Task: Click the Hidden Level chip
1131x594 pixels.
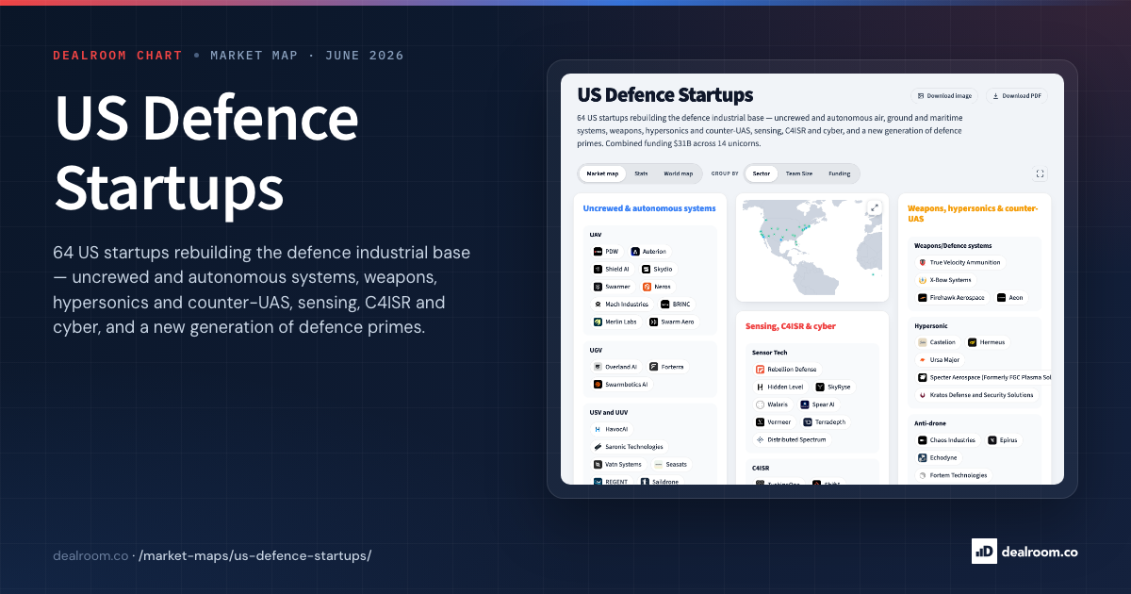Action: tap(780, 387)
